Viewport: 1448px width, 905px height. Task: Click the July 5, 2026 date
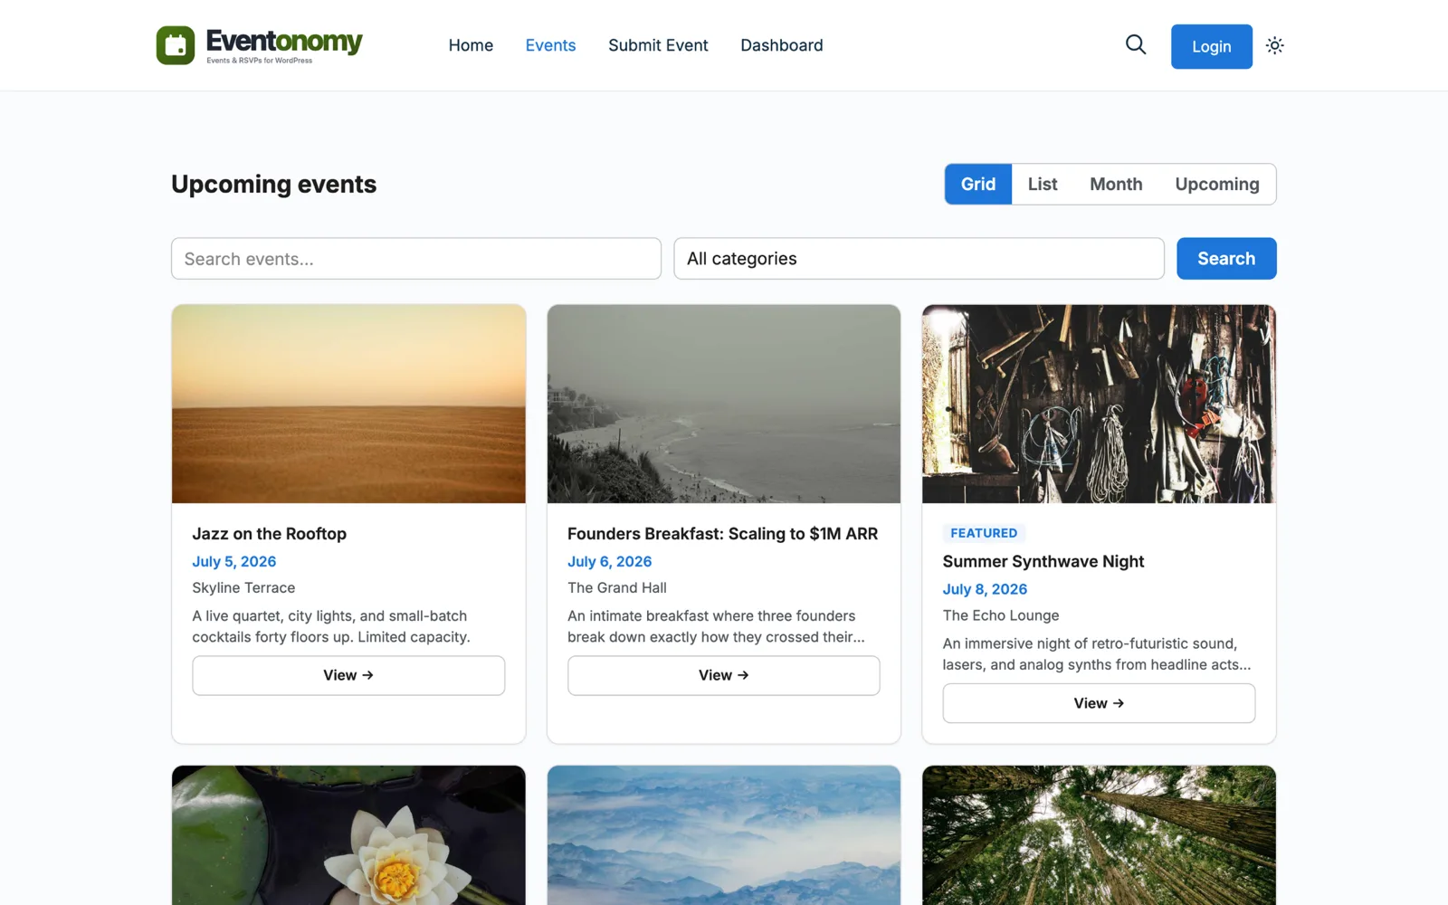233,561
